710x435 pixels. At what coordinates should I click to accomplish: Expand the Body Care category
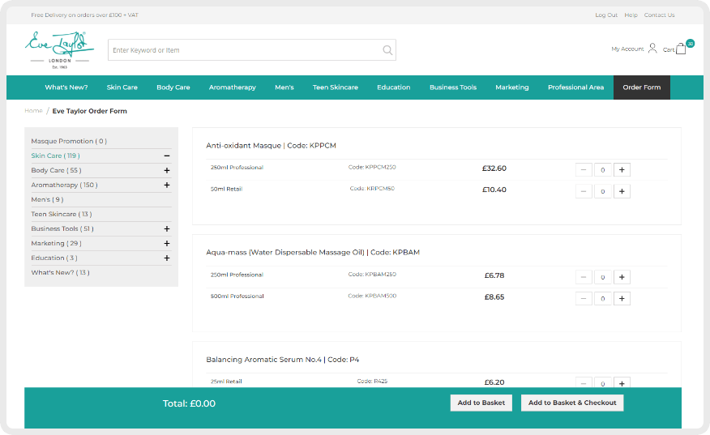coord(166,171)
